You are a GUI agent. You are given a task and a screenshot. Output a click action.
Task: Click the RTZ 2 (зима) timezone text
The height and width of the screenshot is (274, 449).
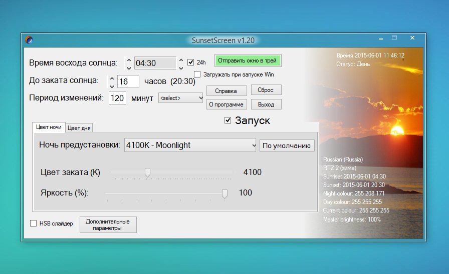tap(340, 168)
